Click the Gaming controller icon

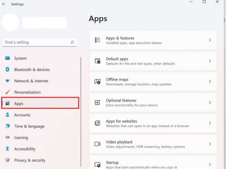(7, 138)
